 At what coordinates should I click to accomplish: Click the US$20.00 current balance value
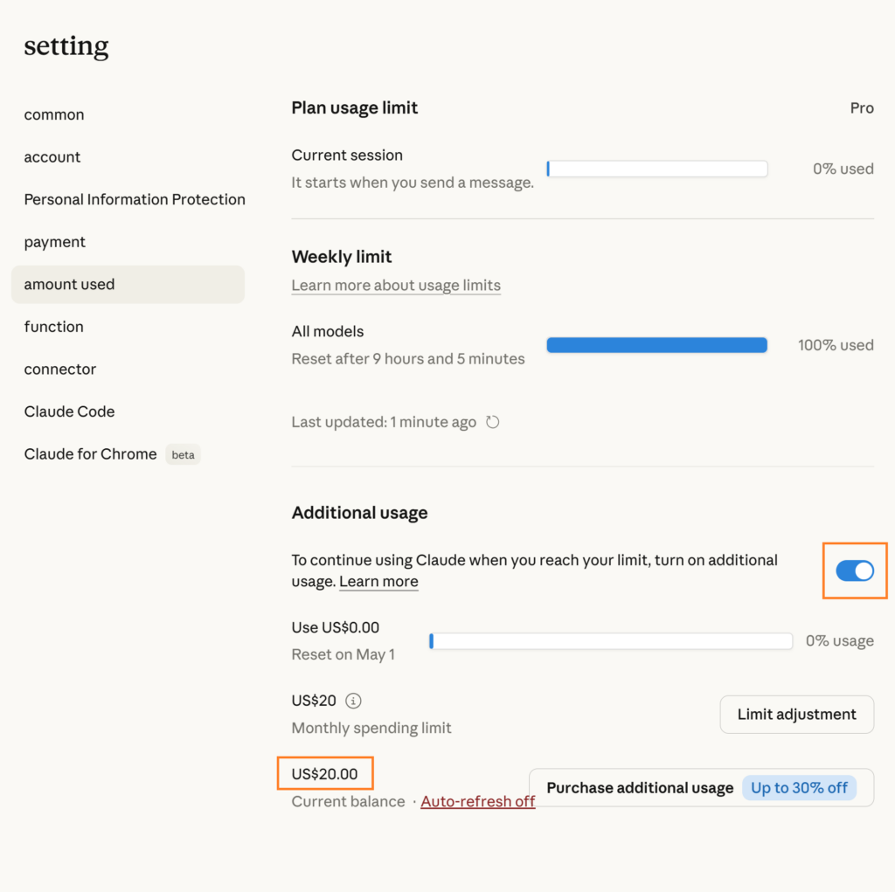point(325,774)
